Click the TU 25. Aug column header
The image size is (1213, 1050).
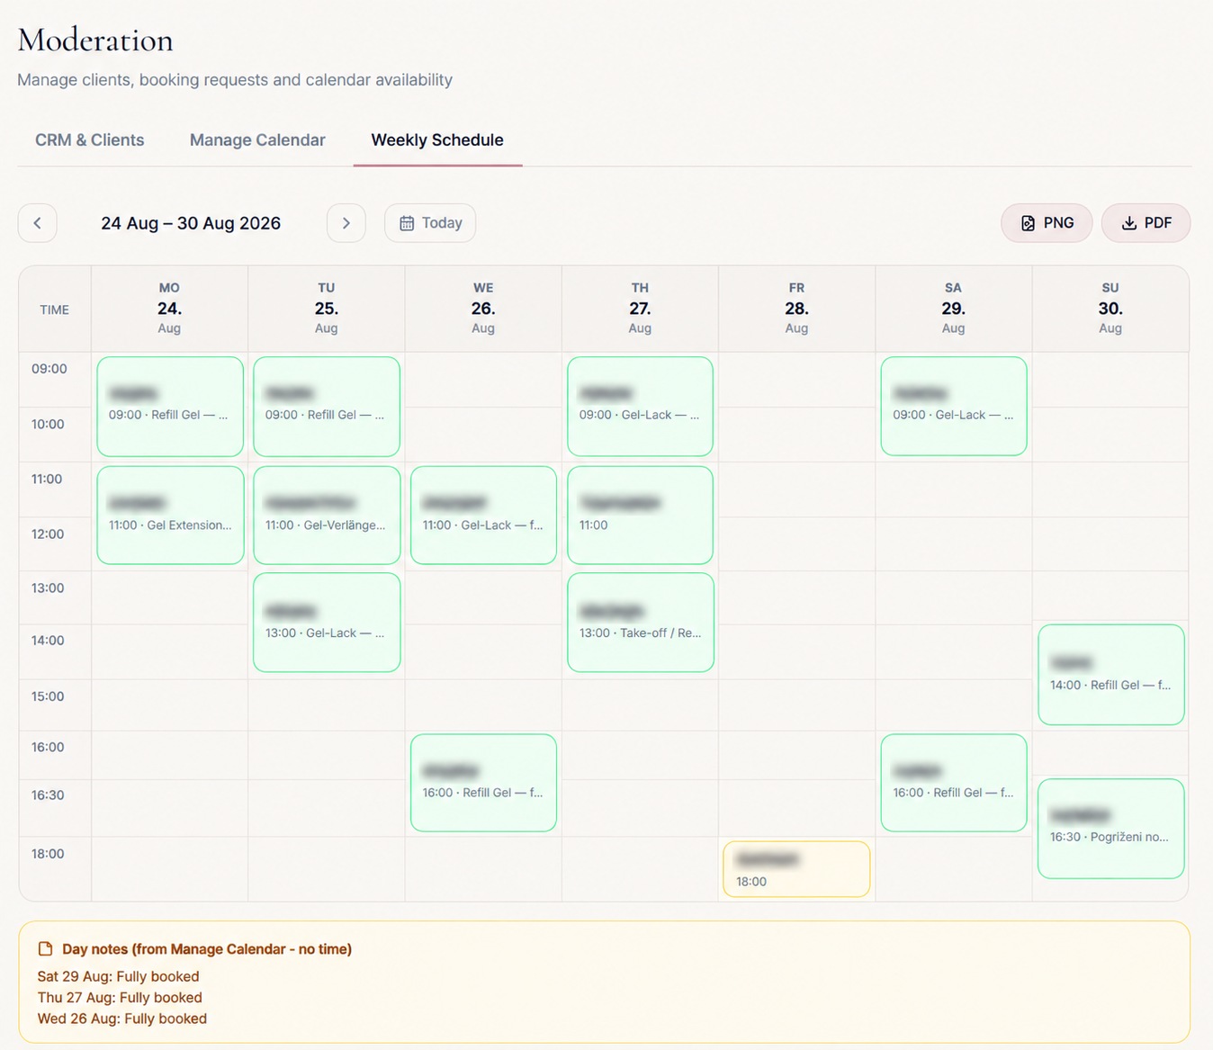click(x=327, y=309)
